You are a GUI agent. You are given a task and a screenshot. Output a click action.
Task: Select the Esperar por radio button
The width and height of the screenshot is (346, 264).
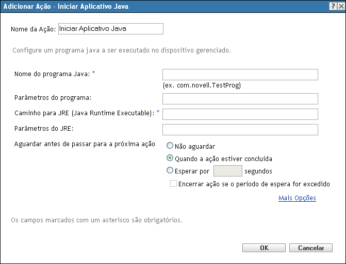[x=170, y=171]
